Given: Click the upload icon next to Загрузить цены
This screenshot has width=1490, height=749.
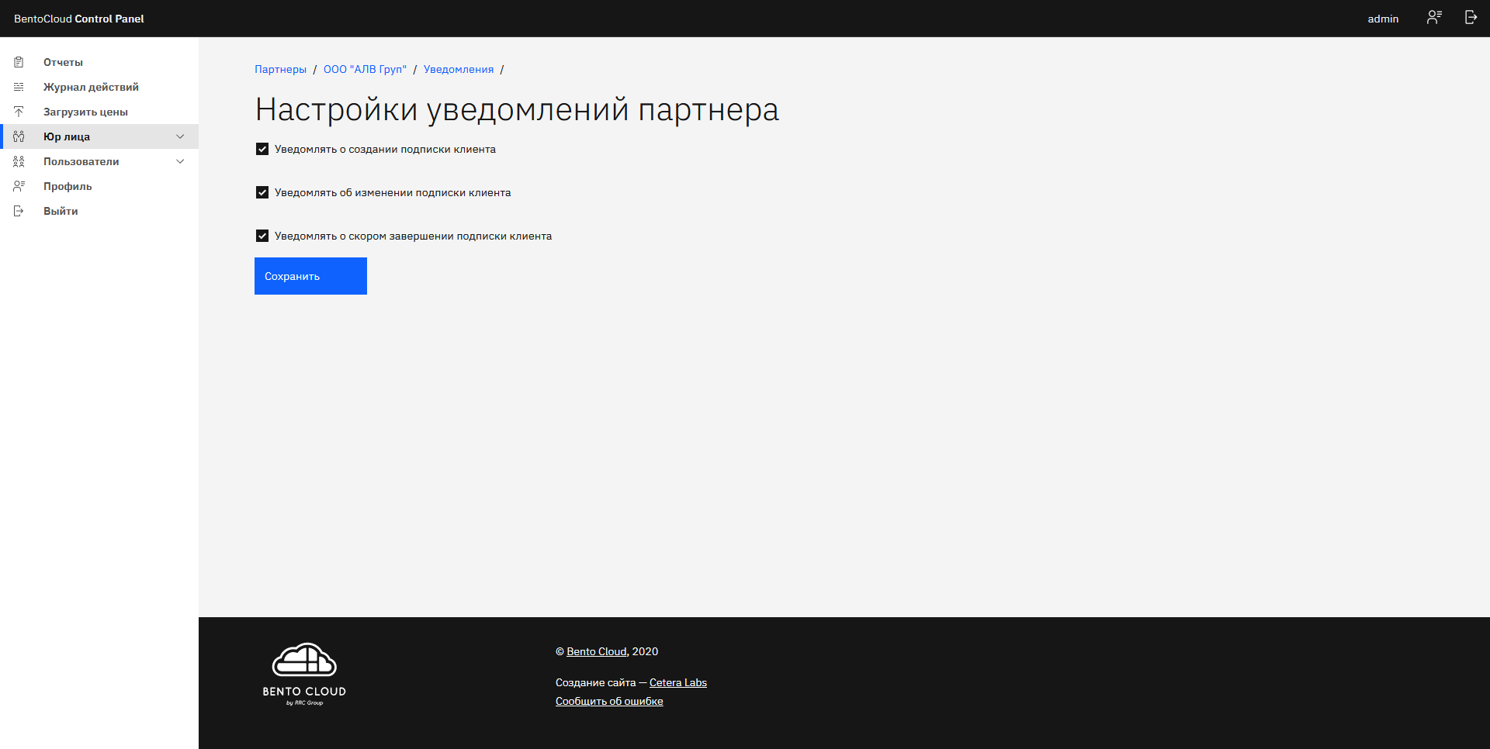Looking at the screenshot, I should (19, 112).
